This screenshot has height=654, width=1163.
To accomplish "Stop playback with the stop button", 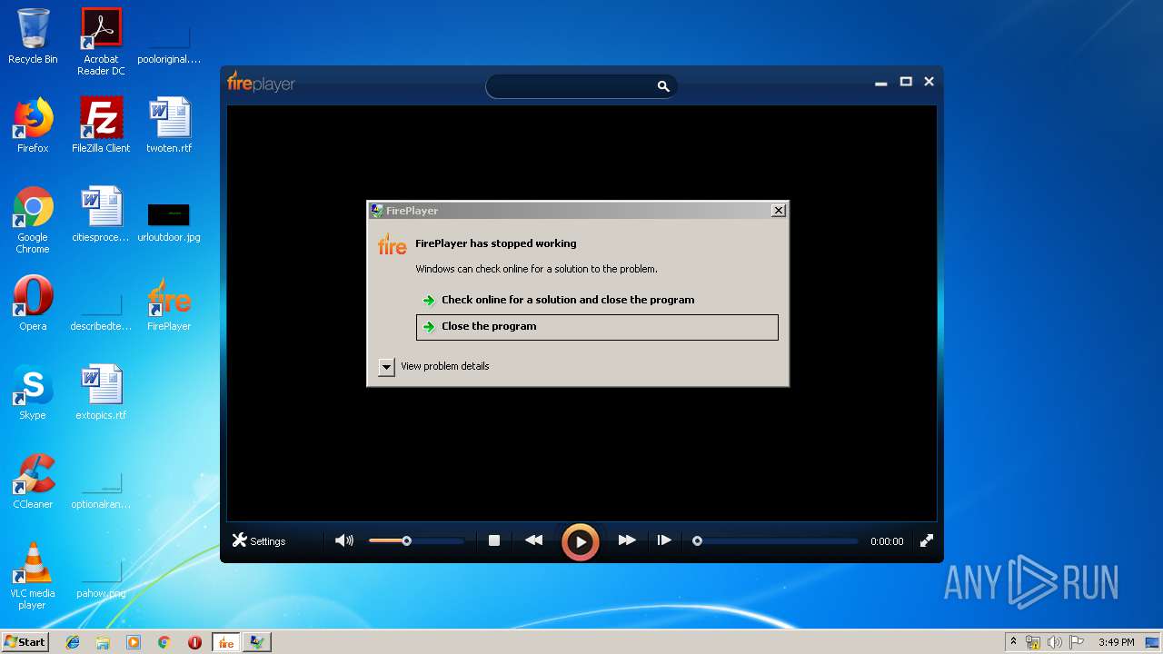I will 494,540.
